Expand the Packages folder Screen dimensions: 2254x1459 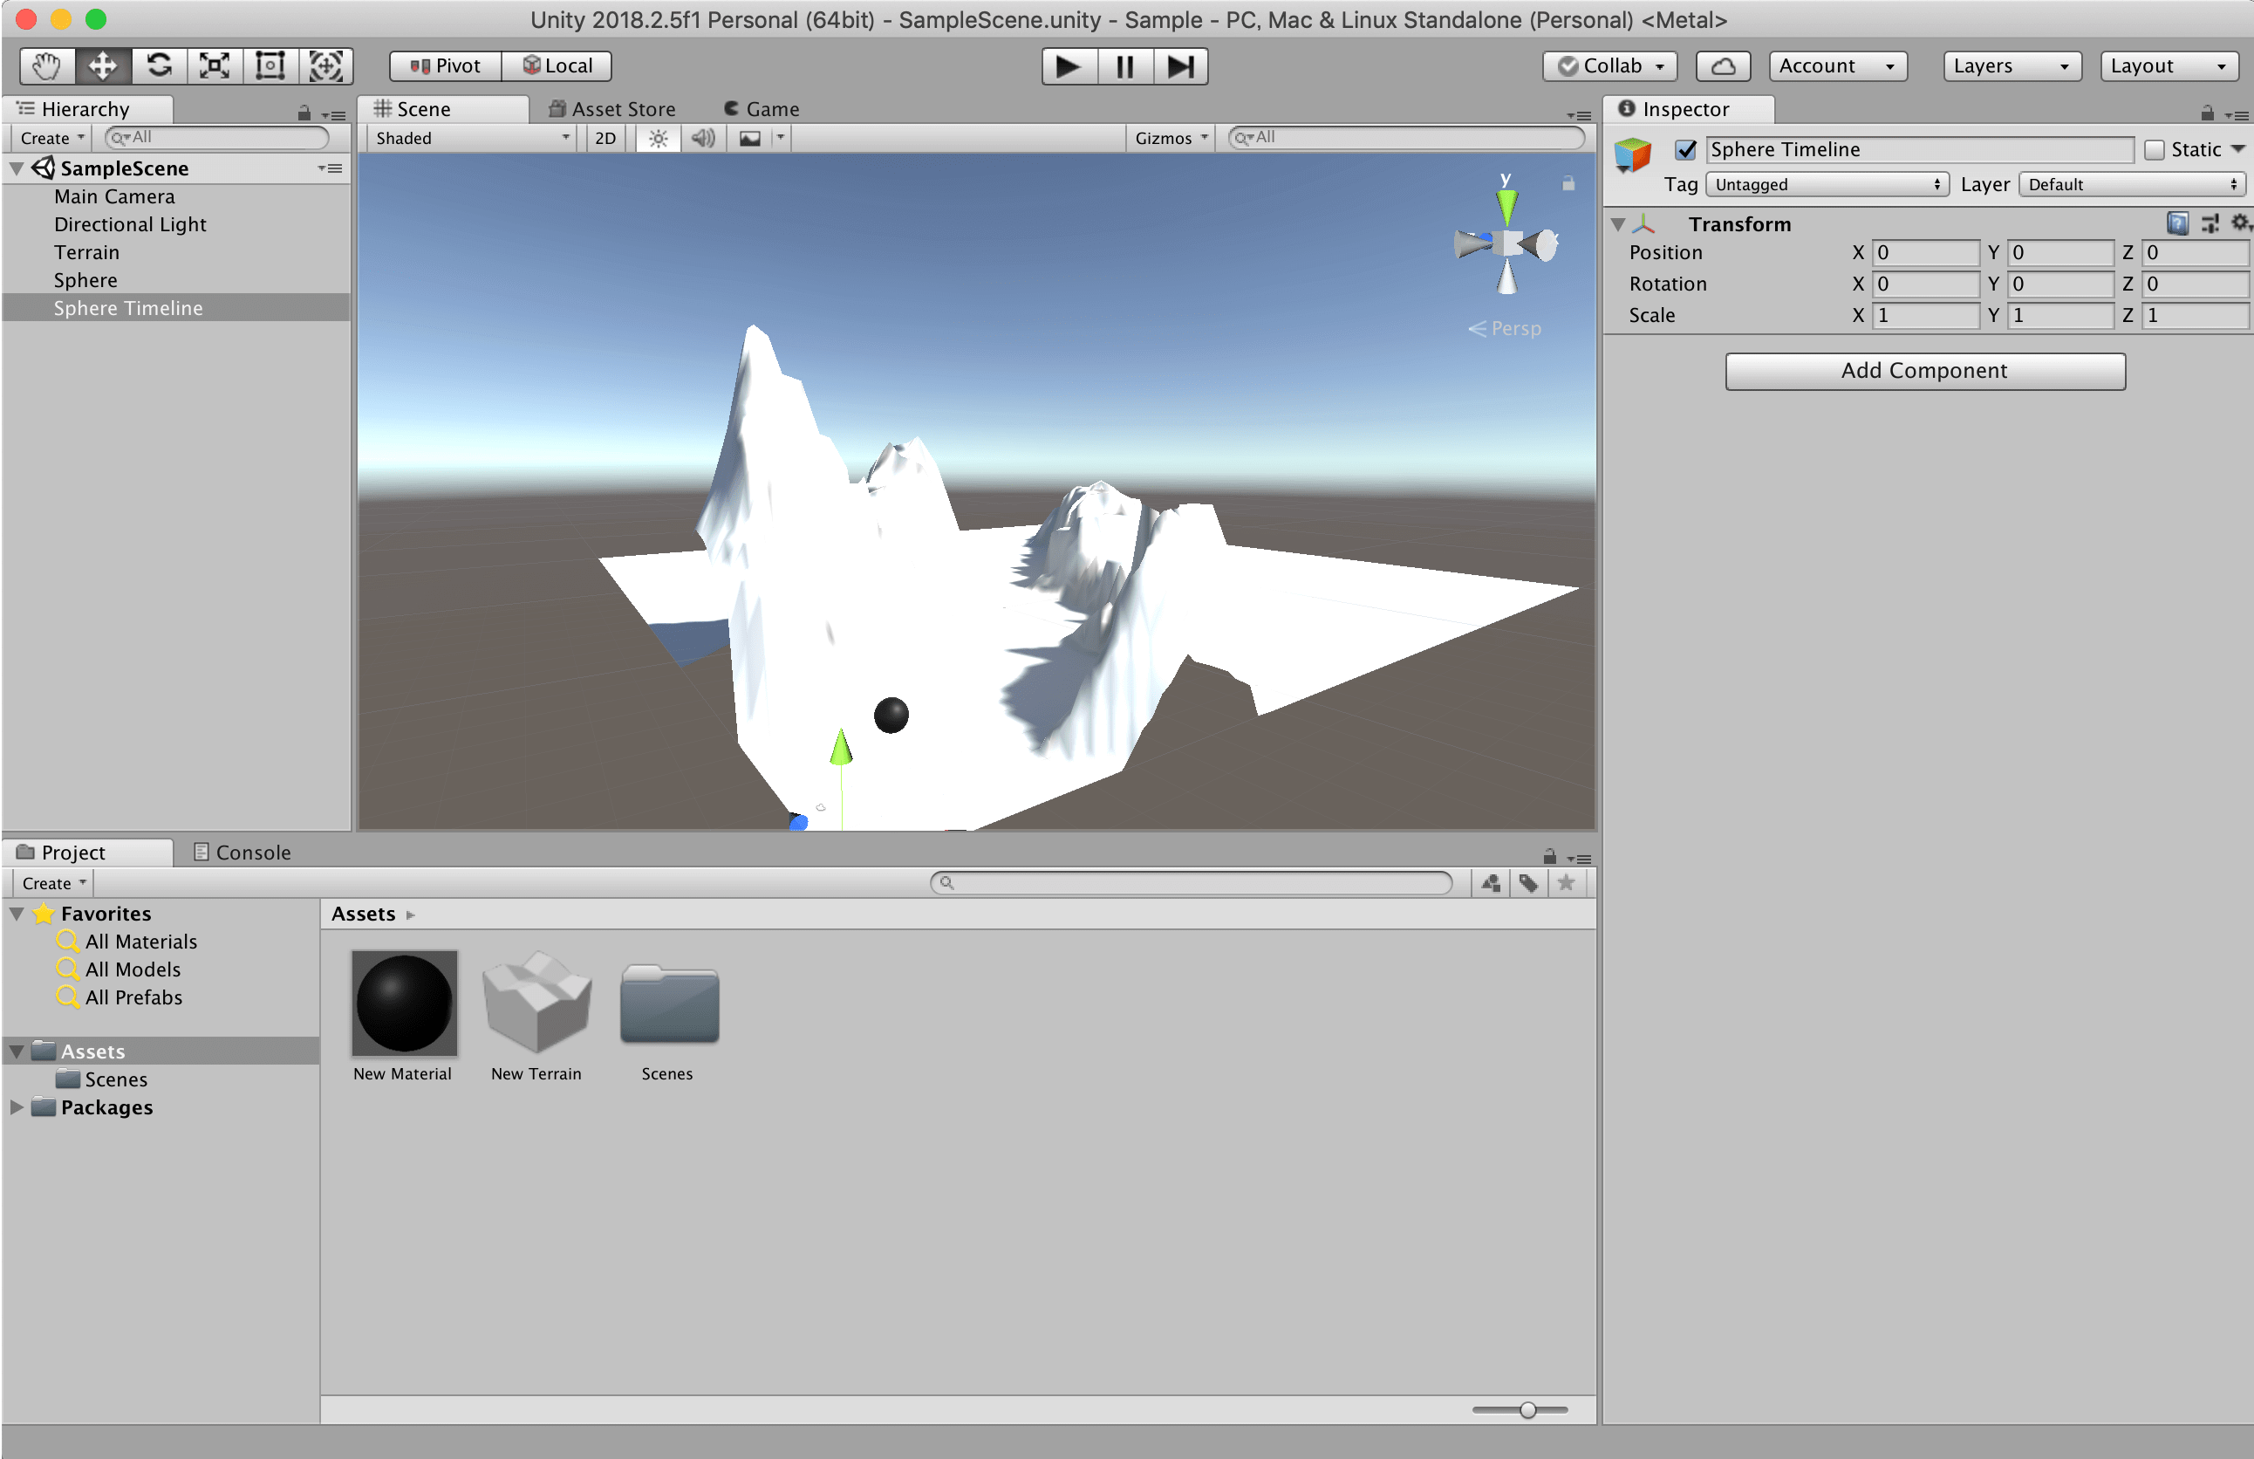click(x=16, y=1107)
